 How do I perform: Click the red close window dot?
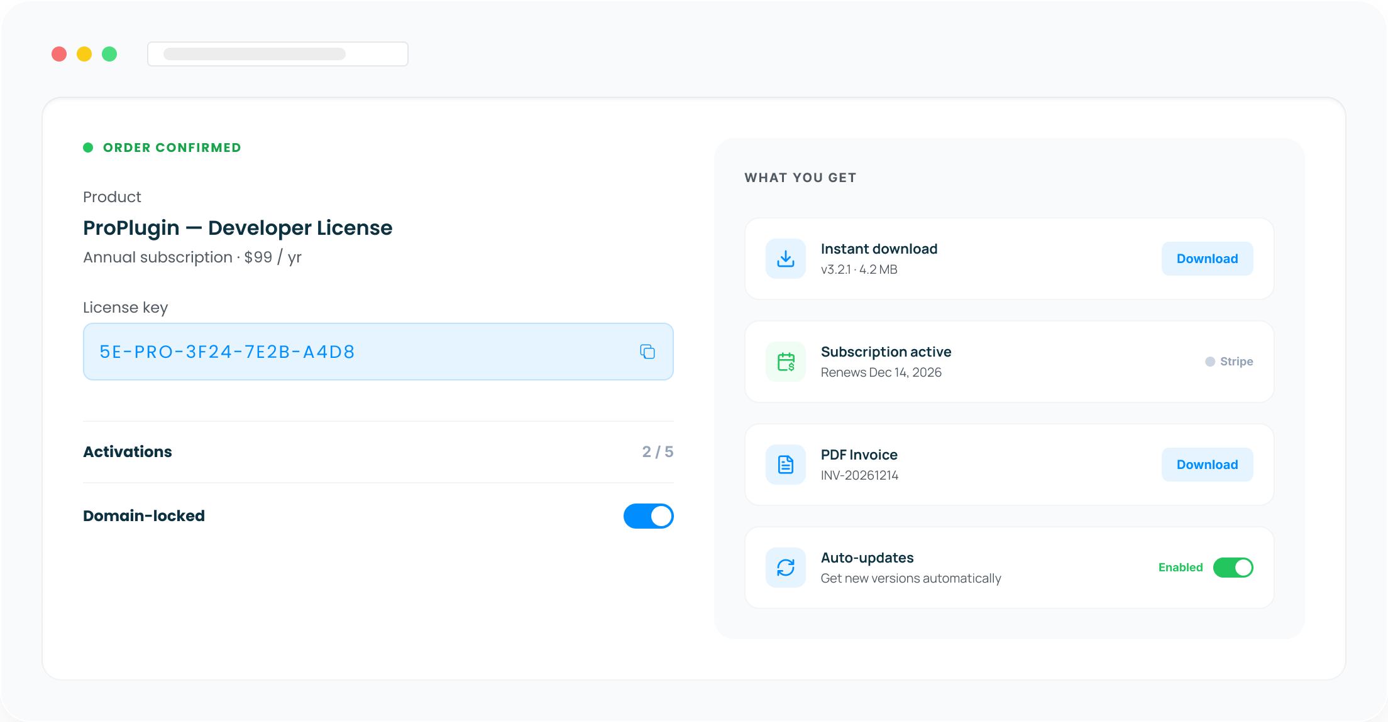59,54
